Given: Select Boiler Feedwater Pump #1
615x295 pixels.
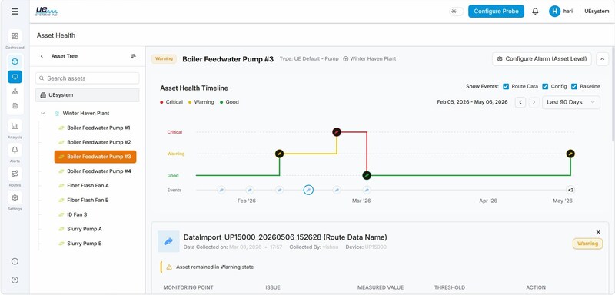Looking at the screenshot, I should pos(98,128).
